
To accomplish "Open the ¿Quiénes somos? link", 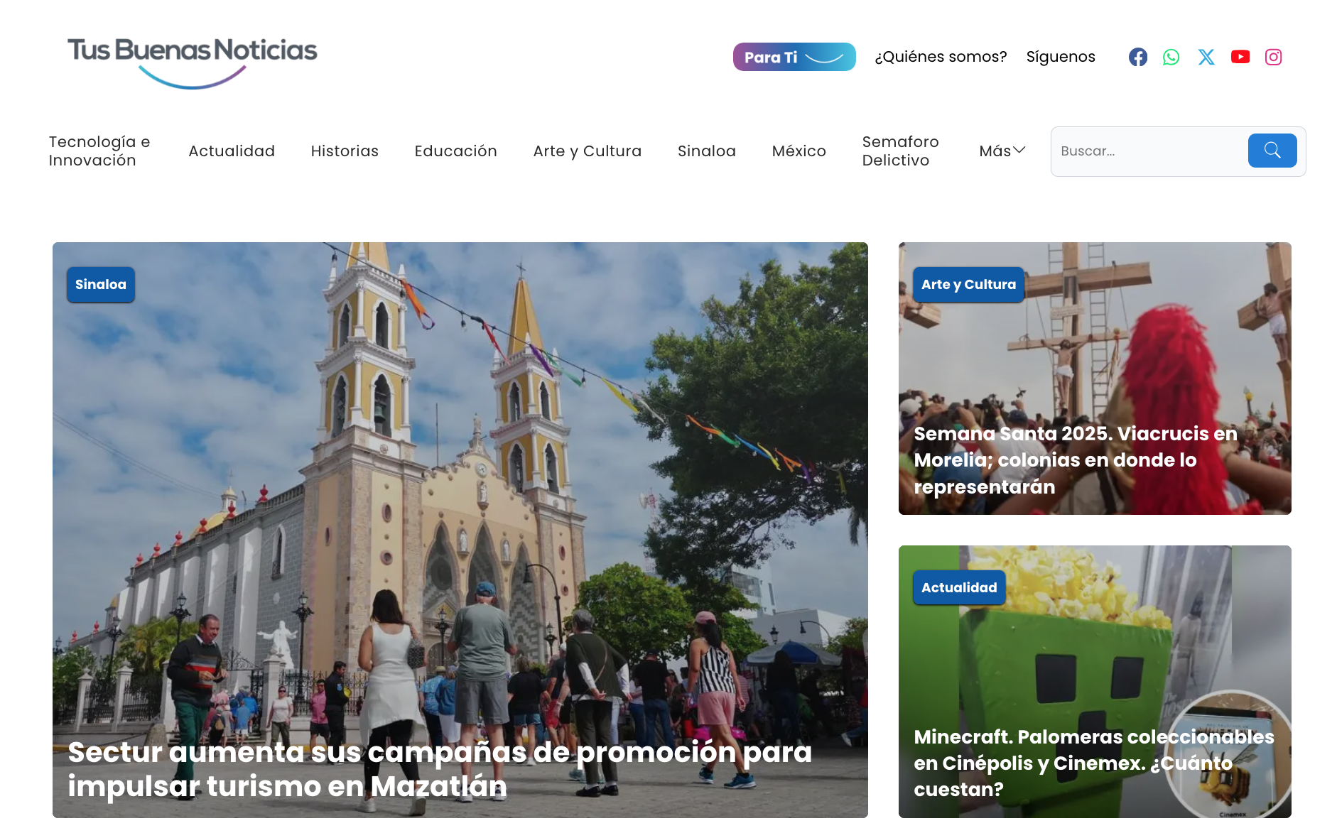I will (x=940, y=57).
